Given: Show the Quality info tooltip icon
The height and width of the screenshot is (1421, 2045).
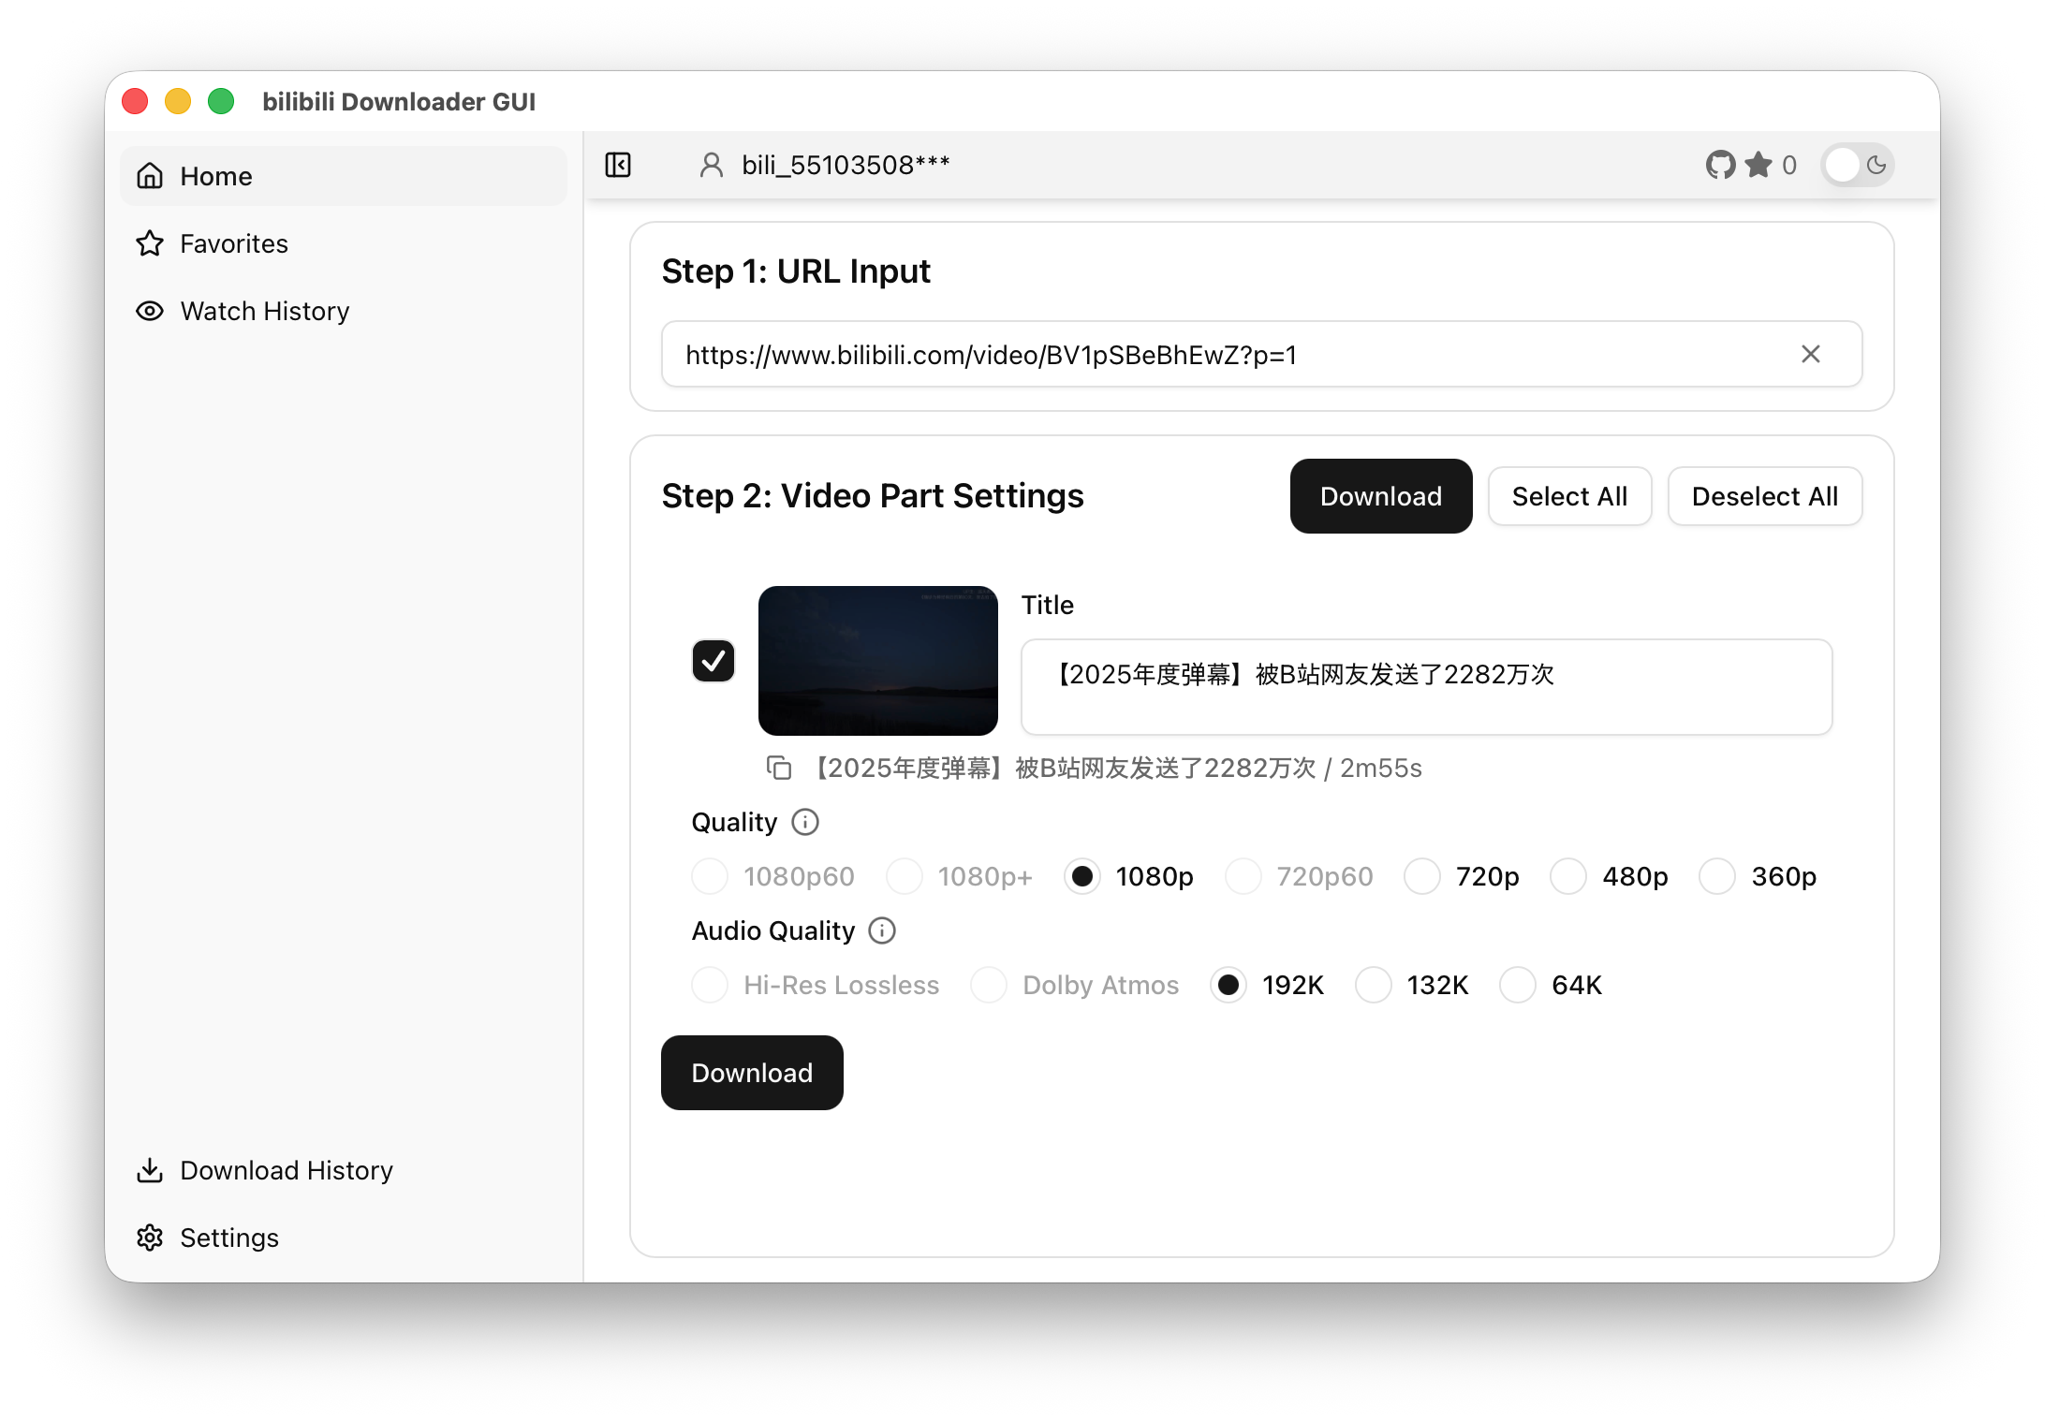Looking at the screenshot, I should point(805,822).
